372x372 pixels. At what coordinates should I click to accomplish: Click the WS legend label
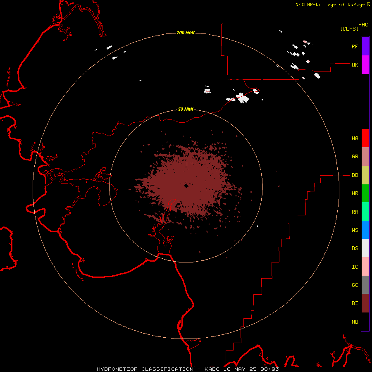(x=355, y=230)
